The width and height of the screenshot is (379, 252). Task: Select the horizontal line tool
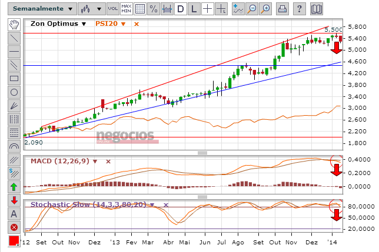click(14, 51)
